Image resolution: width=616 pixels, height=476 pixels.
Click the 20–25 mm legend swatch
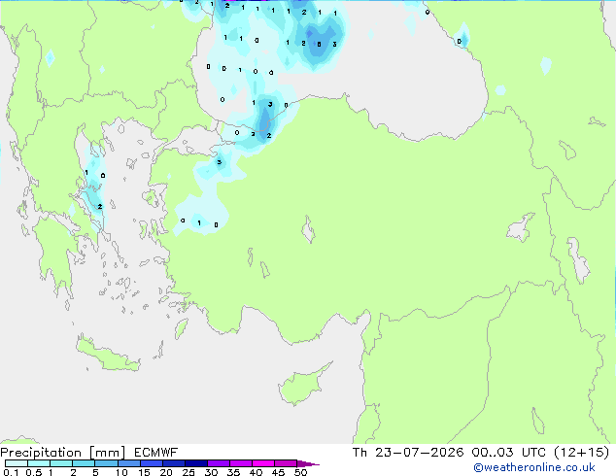click(x=173, y=463)
